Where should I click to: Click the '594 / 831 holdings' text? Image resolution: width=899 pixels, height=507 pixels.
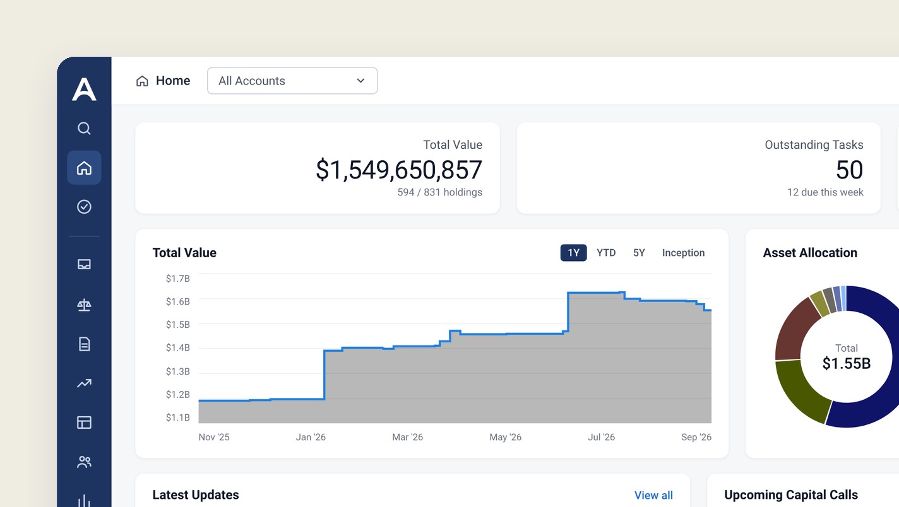(439, 192)
